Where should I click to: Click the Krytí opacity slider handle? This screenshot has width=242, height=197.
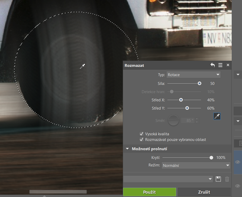click(211, 158)
